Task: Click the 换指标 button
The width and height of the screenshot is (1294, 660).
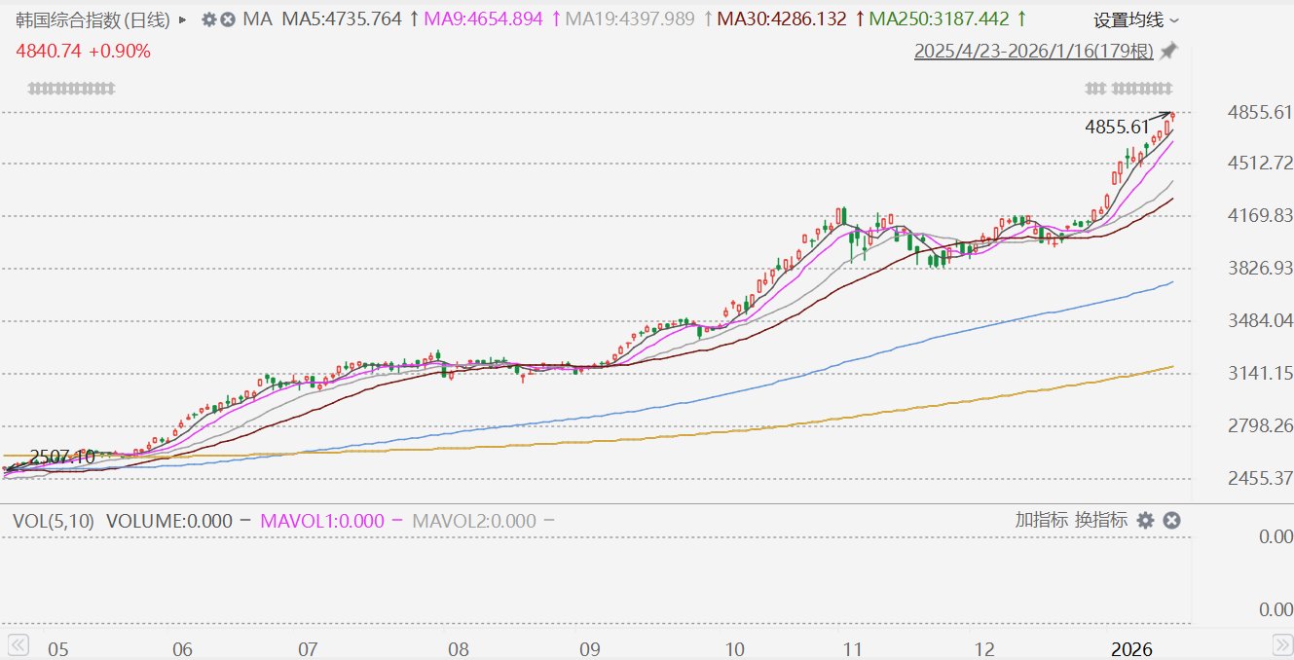Action: 1101,521
